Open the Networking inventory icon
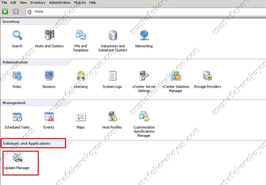The height and width of the screenshot is (185, 266). pos(144,35)
